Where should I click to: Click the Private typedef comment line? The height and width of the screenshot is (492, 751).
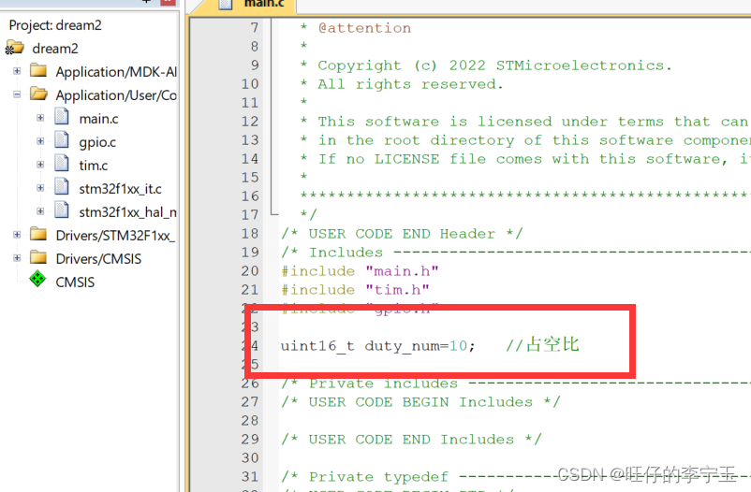coord(516,477)
